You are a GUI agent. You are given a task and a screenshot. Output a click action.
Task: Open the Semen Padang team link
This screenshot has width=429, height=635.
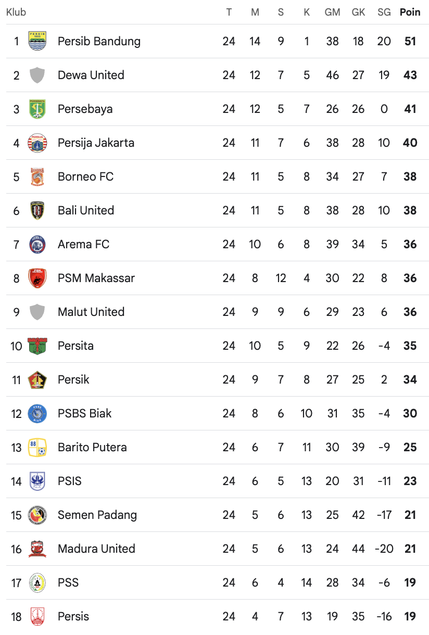tap(97, 515)
